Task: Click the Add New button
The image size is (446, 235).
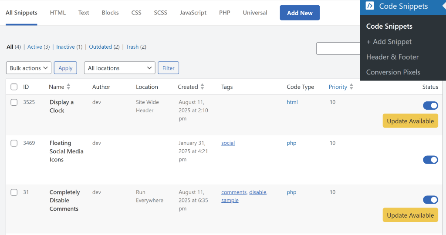Action: tap(300, 13)
